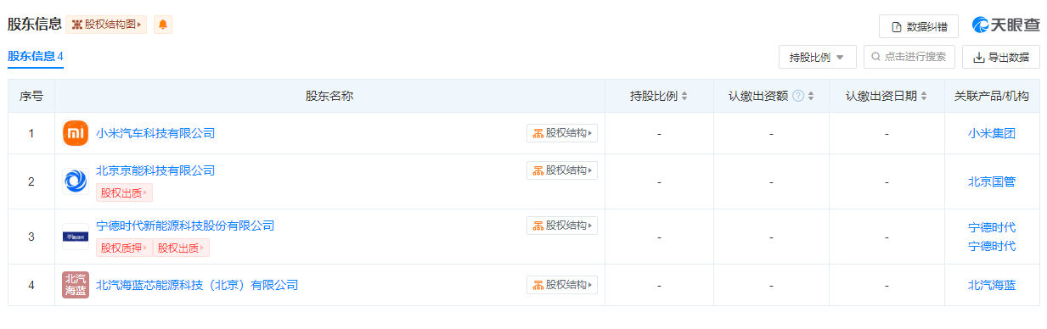Viewport: 1047px width, 329px height.
Task: Open the 小米集团 related link
Action: (x=992, y=133)
